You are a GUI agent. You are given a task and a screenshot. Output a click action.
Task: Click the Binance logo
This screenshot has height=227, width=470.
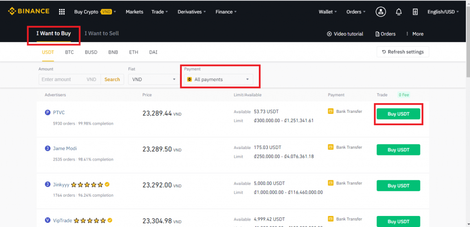coord(28,11)
